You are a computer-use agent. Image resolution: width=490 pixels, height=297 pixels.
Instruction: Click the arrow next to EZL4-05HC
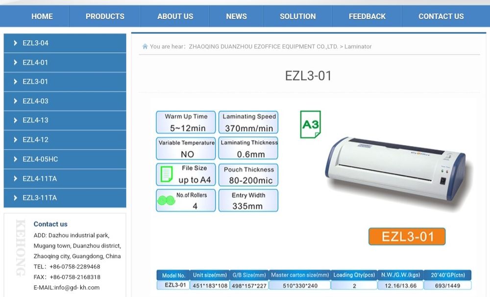coord(15,159)
